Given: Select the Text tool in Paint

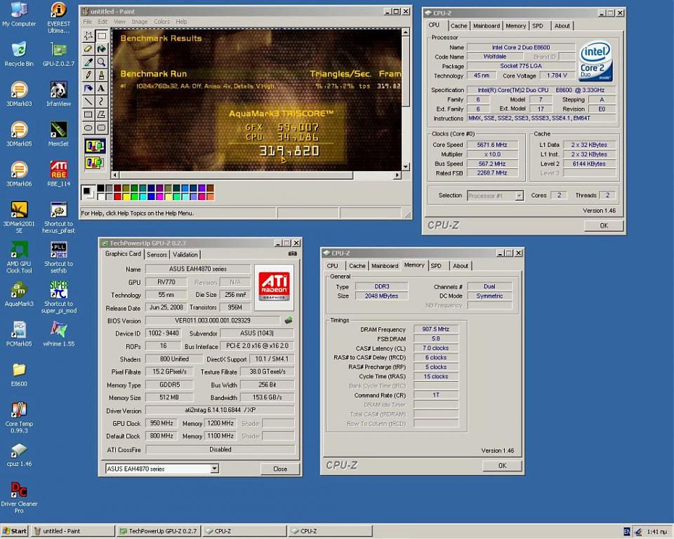Looking at the screenshot, I should click(x=101, y=88).
